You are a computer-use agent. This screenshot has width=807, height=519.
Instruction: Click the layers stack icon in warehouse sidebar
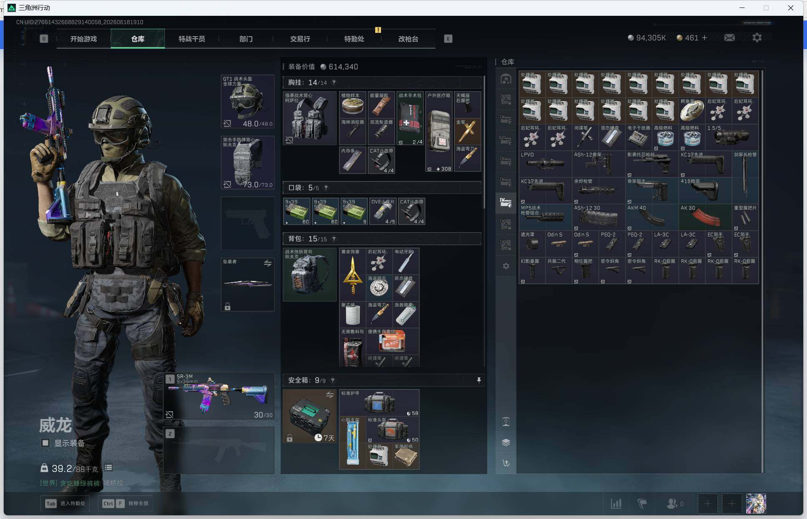point(506,442)
